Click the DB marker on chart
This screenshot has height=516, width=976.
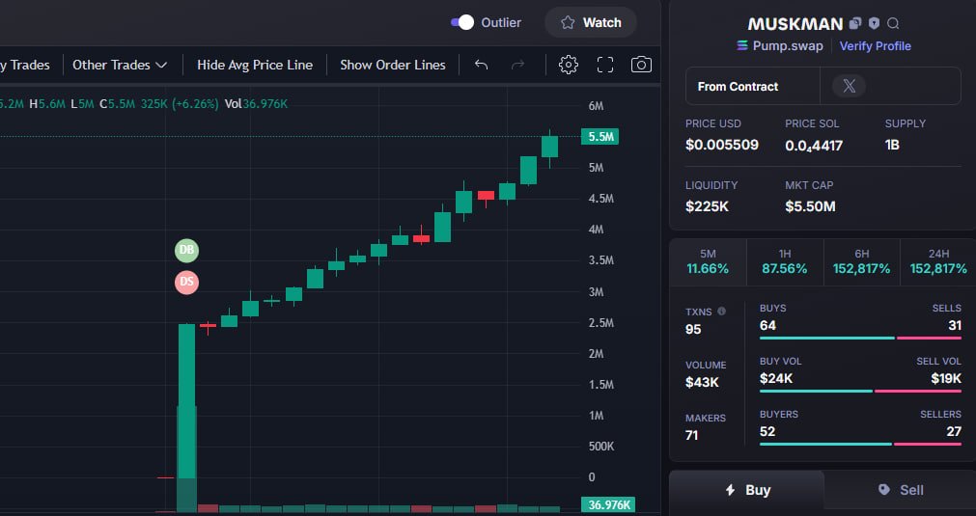186,250
